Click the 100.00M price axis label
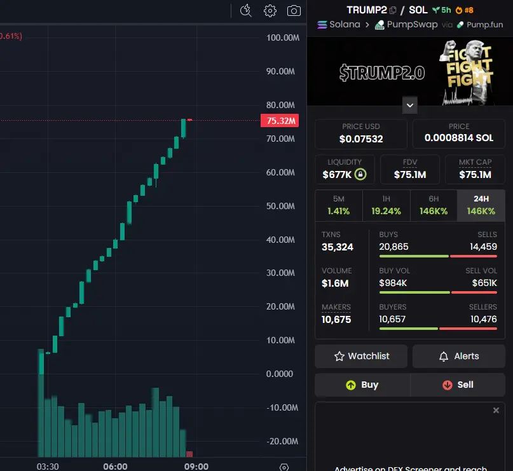The image size is (513, 471). point(283,38)
